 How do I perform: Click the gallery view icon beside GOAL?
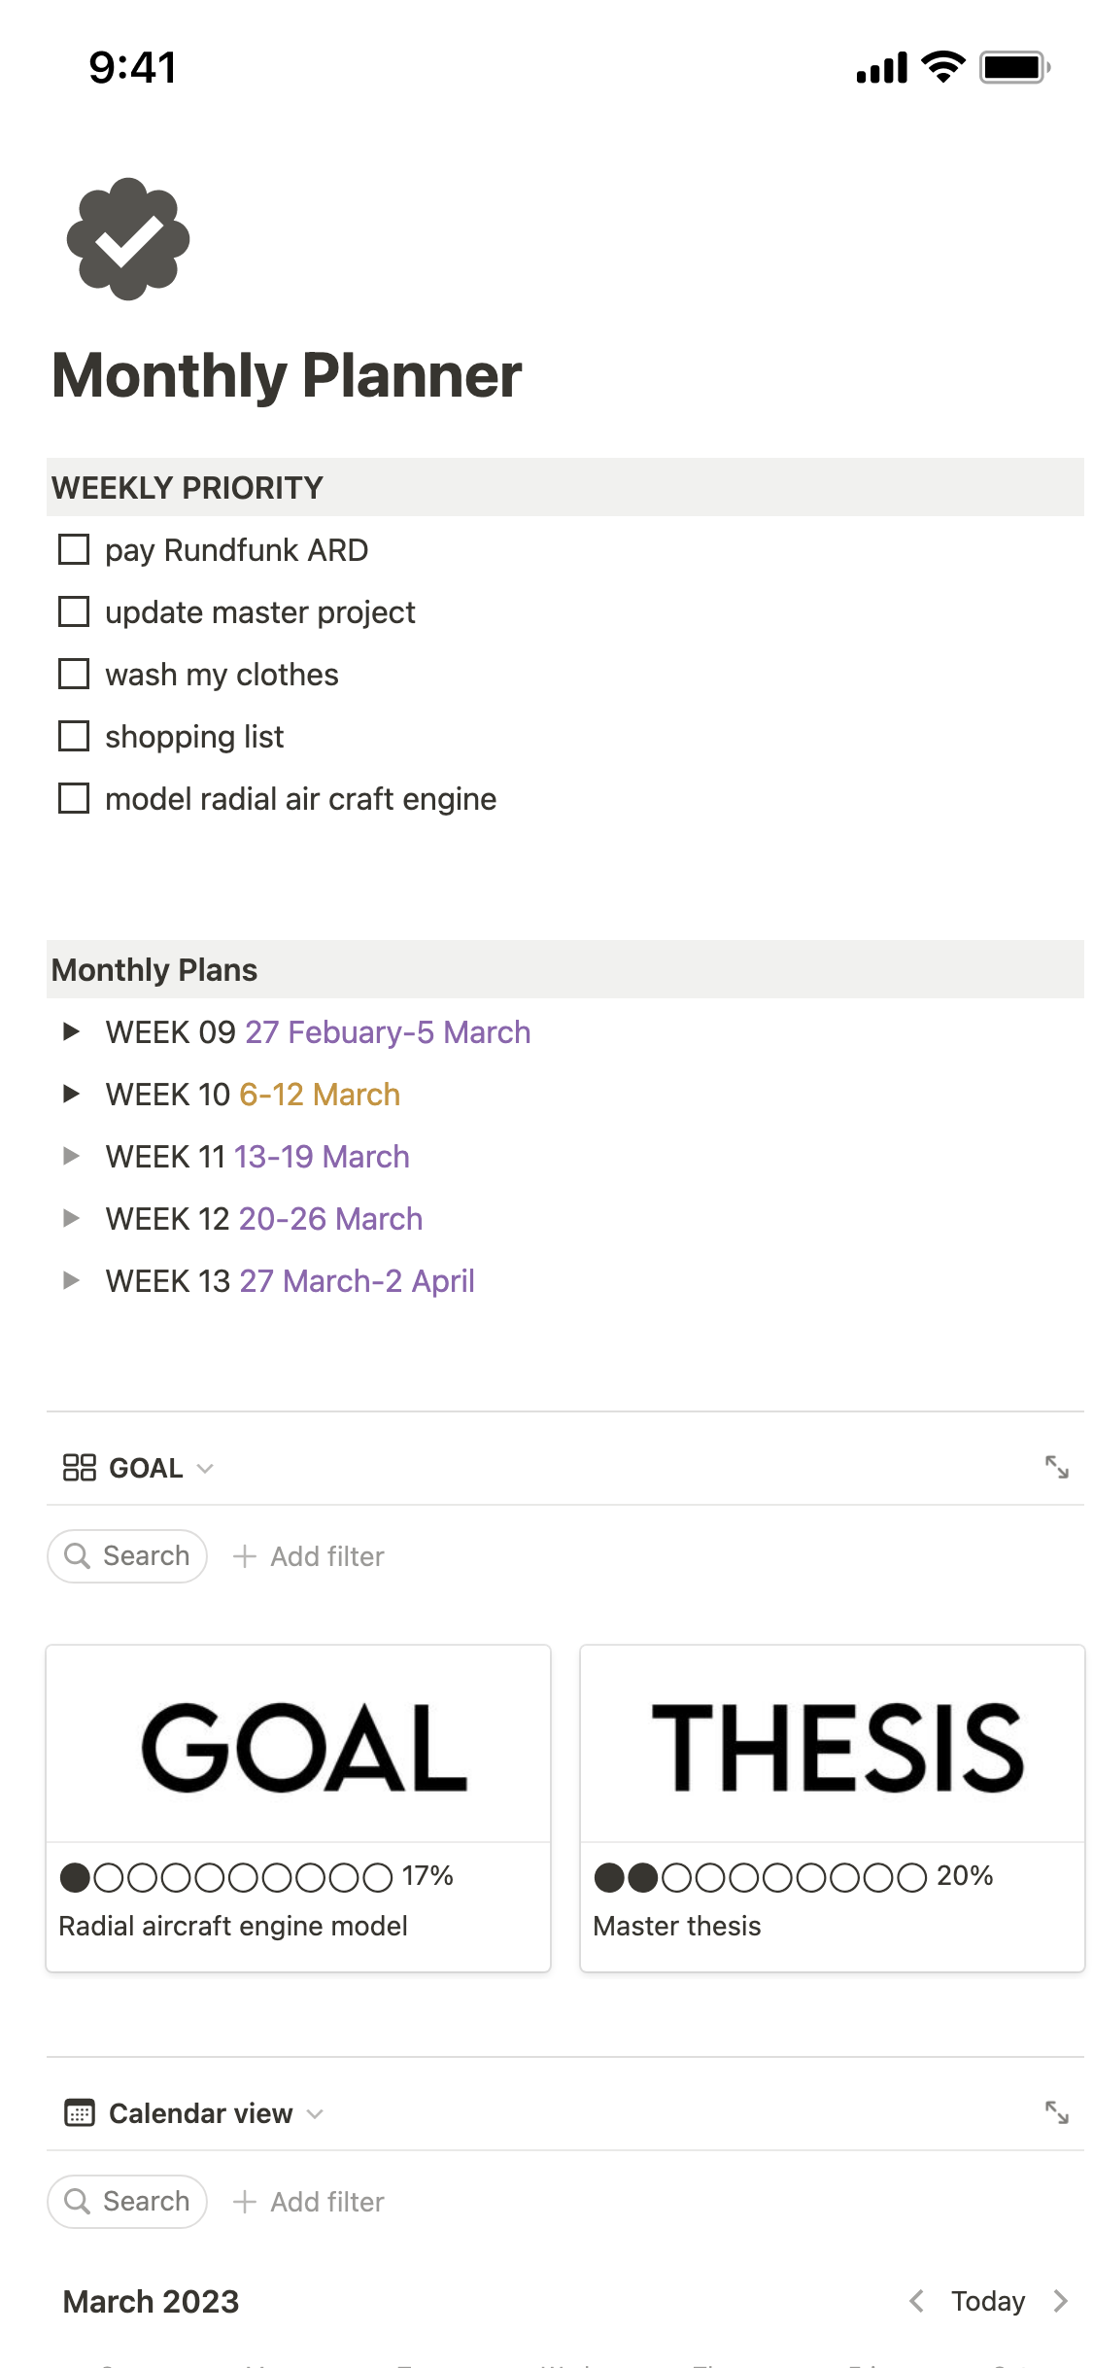coord(79,1468)
